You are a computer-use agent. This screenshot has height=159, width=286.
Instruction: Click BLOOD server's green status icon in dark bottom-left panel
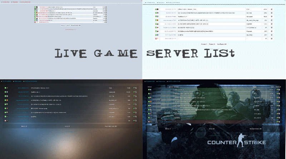point(5,108)
